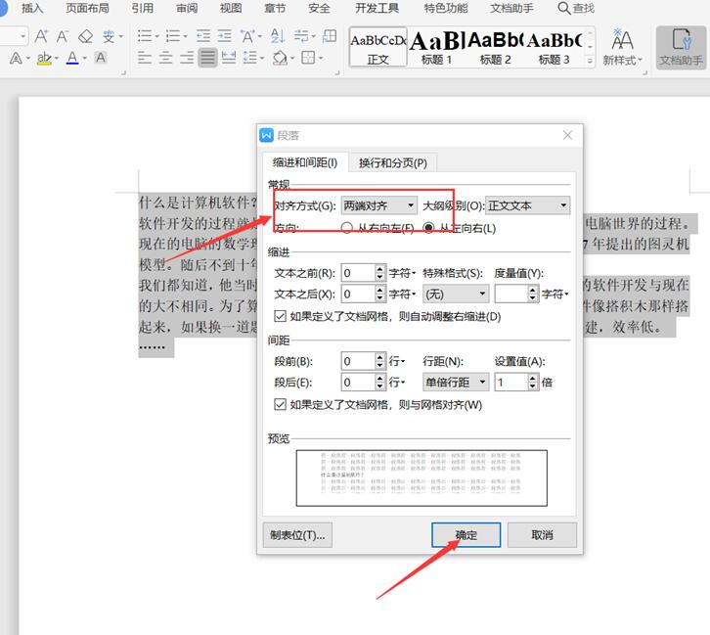The width and height of the screenshot is (710, 635).
Task: Switch to 缩进和间距 tab
Action: [305, 162]
